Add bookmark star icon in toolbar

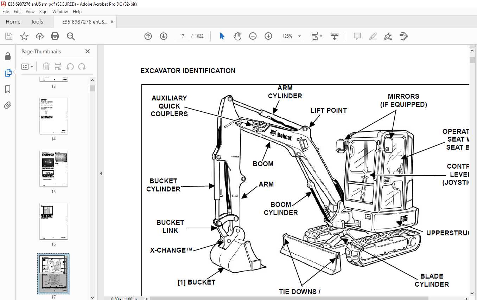[24, 36]
